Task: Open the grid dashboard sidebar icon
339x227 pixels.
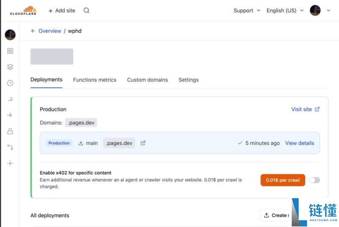Action: 10,51
